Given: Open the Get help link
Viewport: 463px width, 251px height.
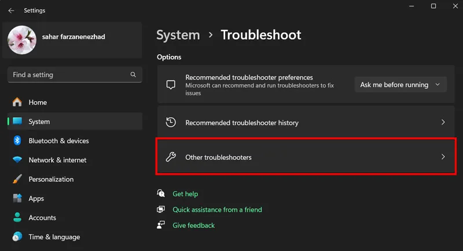Looking at the screenshot, I should tap(185, 194).
